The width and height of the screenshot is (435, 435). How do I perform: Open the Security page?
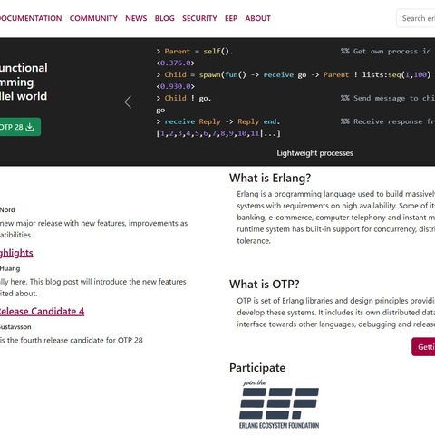click(x=199, y=18)
